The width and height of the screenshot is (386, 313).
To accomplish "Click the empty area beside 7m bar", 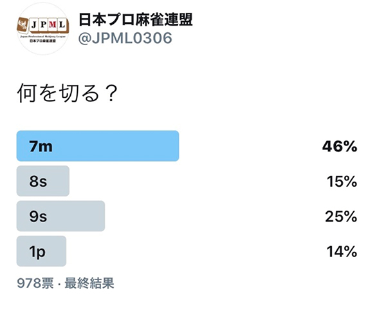I will (250, 146).
